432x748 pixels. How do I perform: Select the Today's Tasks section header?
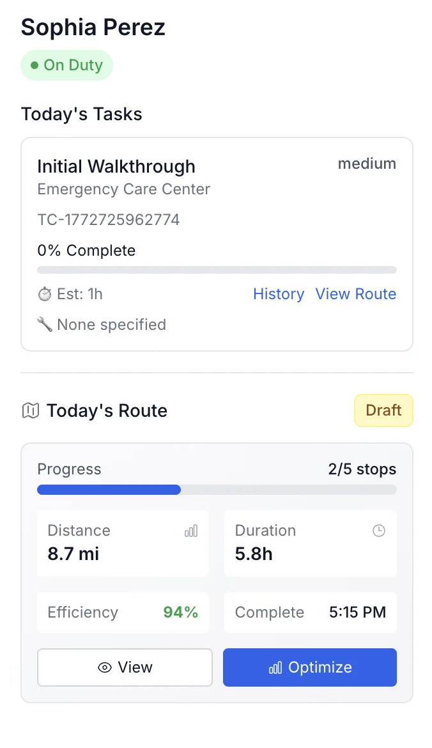(81, 114)
